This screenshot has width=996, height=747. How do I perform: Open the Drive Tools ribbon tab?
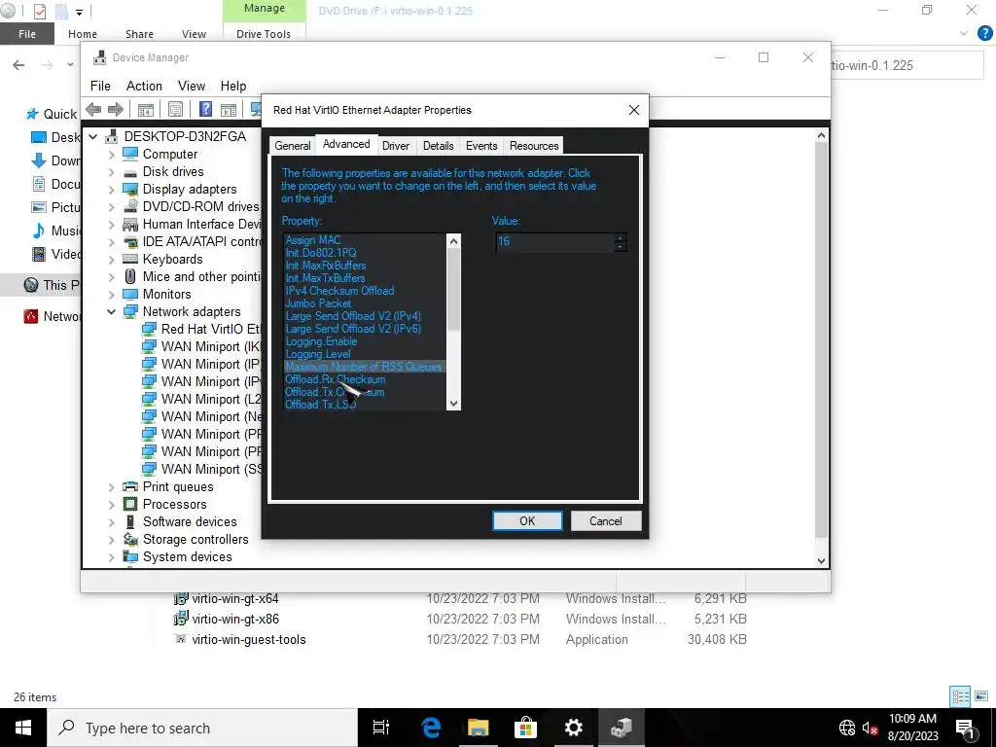[x=264, y=34]
